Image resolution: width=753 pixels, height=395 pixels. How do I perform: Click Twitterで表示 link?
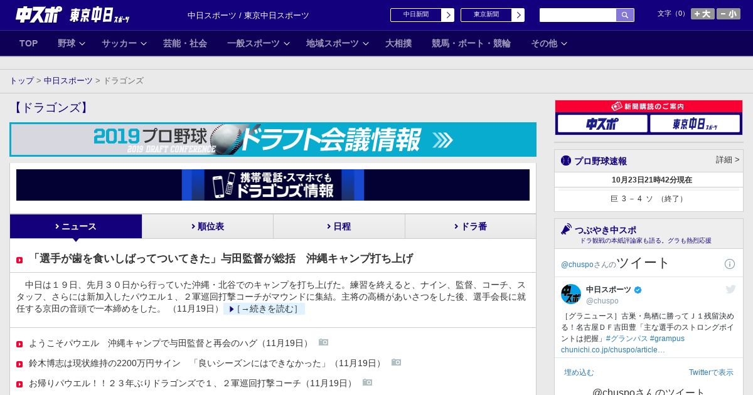(711, 372)
